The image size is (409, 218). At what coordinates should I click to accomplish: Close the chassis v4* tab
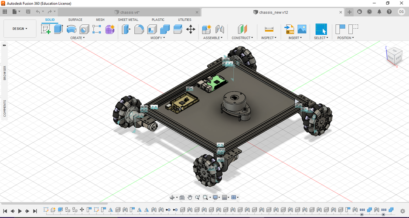(197, 12)
